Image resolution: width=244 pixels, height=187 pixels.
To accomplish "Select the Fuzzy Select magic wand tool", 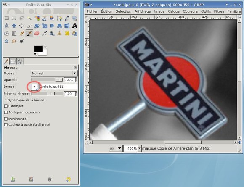I will point(29,18).
